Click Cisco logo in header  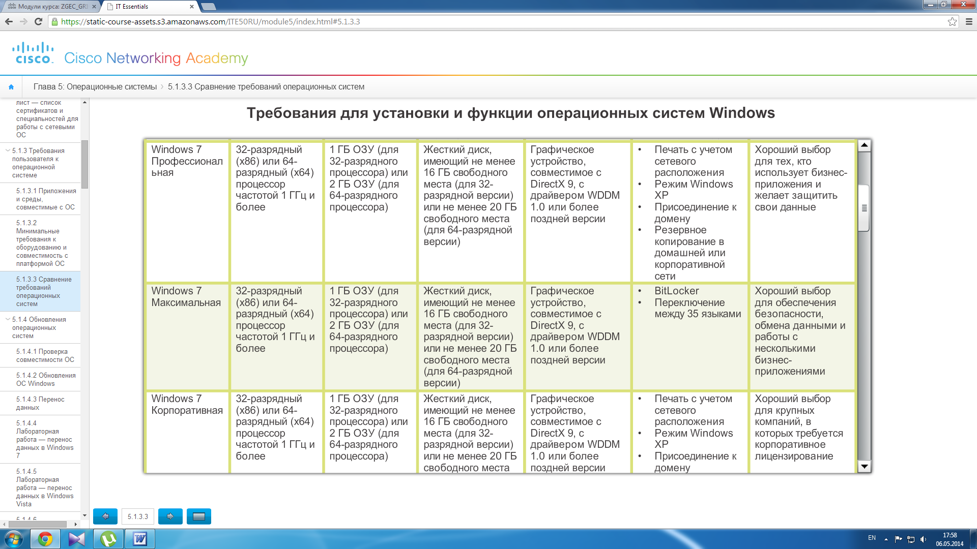tap(33, 53)
